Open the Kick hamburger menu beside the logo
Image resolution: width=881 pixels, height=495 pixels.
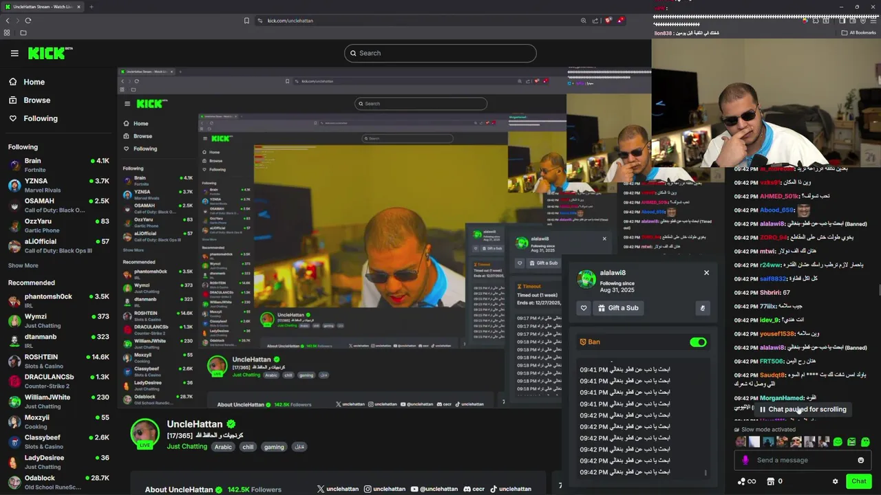click(x=14, y=53)
